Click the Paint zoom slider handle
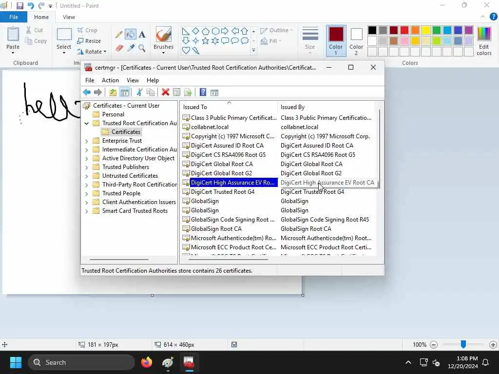The height and width of the screenshot is (374, 499). 463,344
